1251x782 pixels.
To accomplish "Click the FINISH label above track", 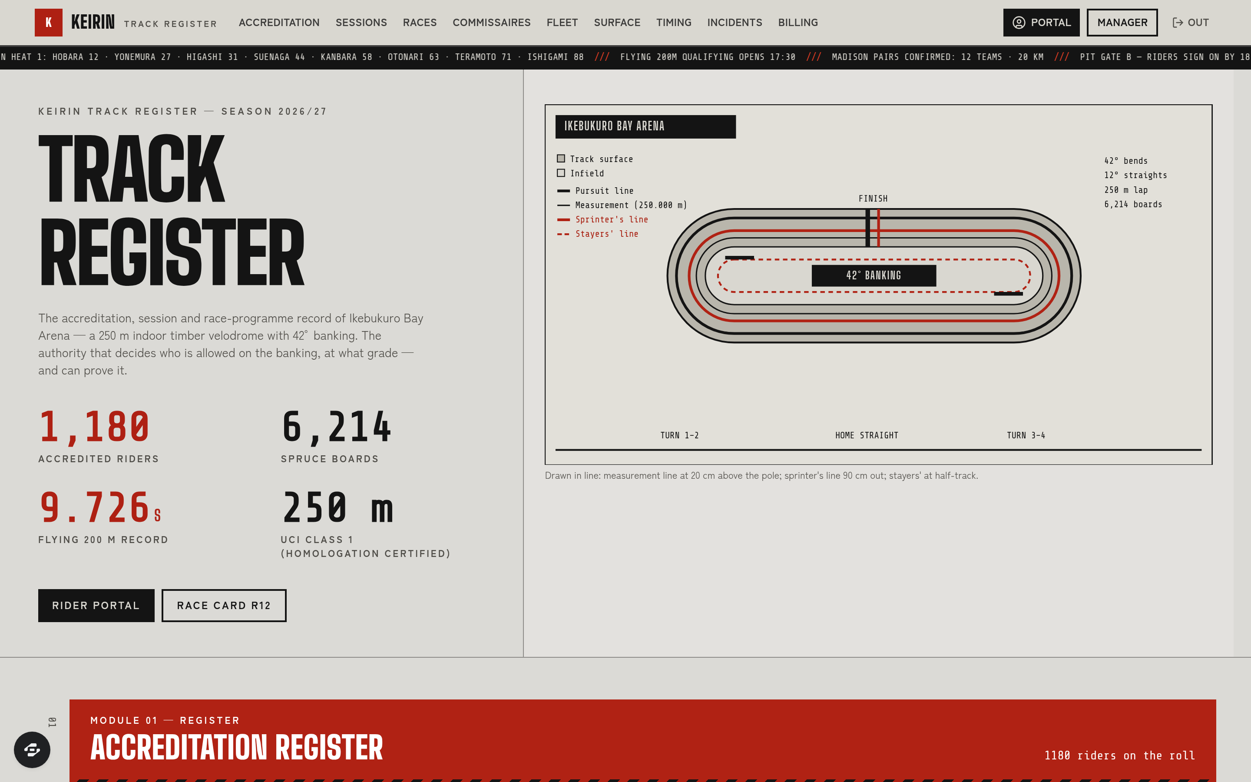I will 873,199.
